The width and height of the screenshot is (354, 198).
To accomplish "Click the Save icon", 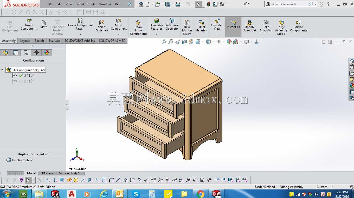I will coord(168,4).
